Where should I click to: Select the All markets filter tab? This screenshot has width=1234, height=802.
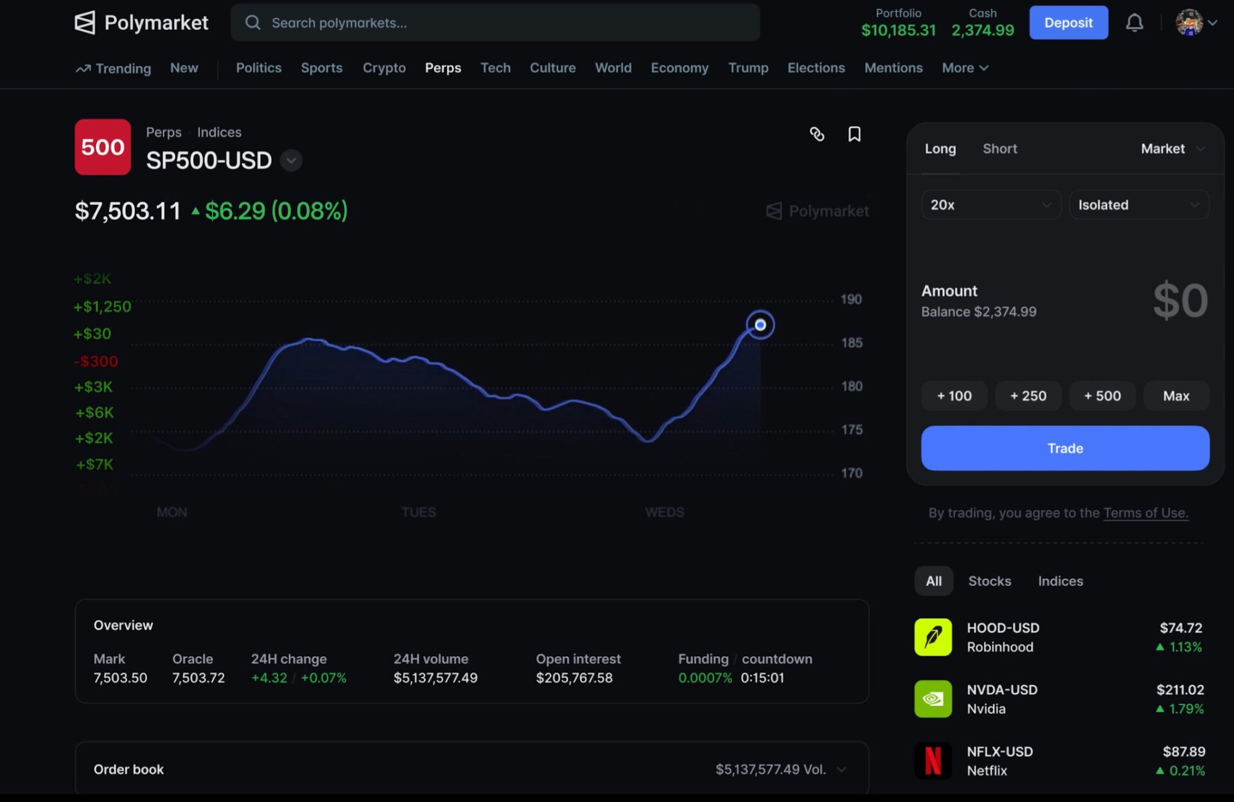(x=934, y=581)
